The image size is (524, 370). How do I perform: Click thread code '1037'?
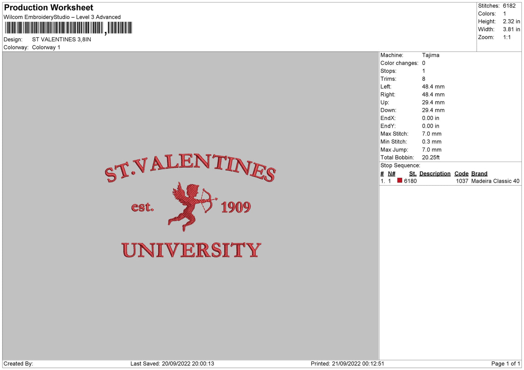click(462, 181)
